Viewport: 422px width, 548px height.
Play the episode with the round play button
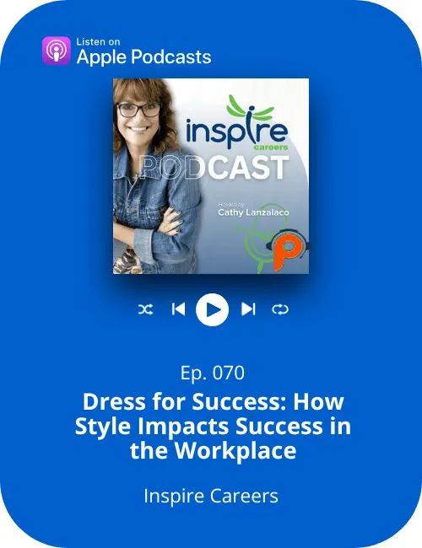point(212,309)
